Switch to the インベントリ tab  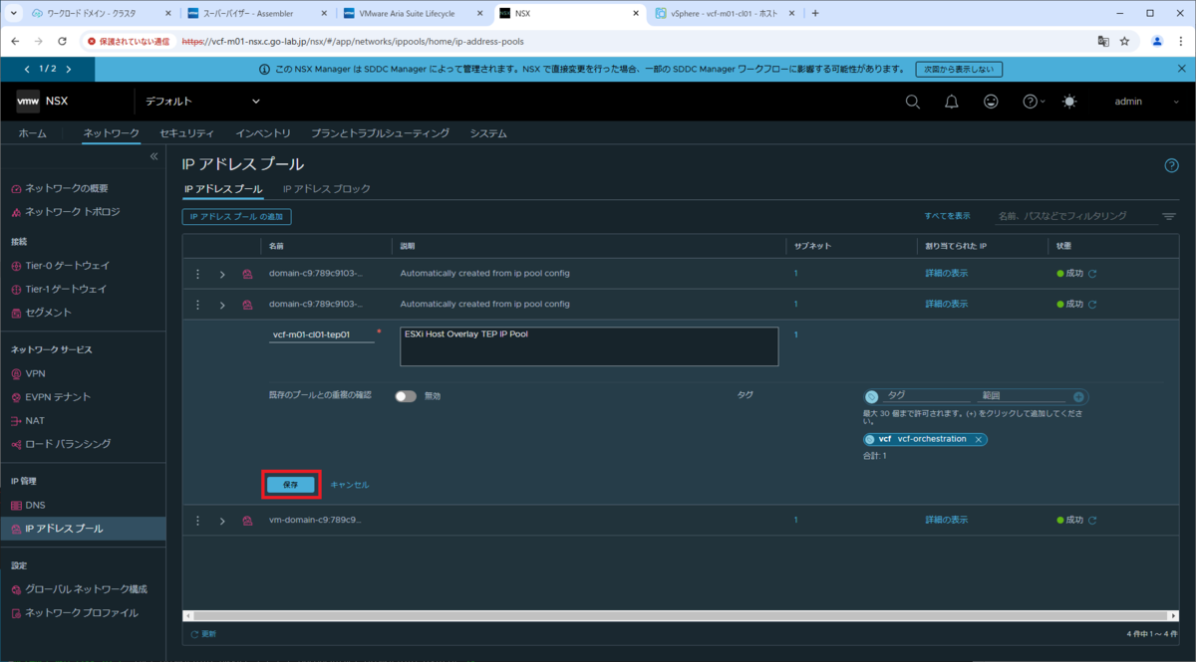pyautogui.click(x=263, y=133)
